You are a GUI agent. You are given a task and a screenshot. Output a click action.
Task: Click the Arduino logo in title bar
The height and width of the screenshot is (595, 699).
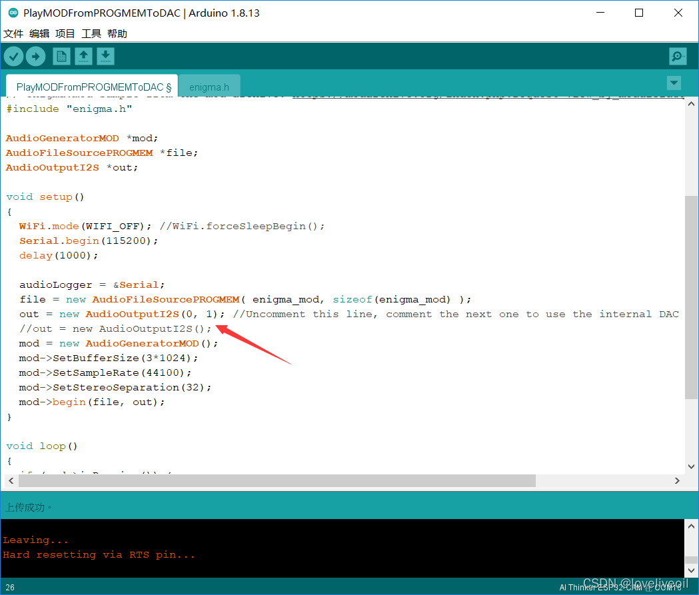(x=13, y=13)
